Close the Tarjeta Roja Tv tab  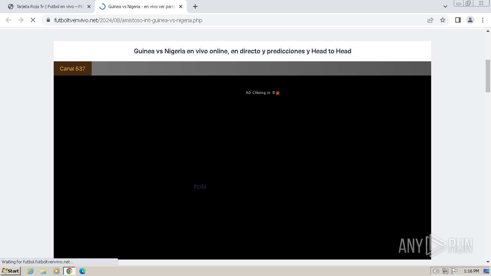pos(89,7)
